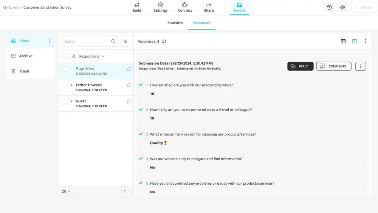The height and width of the screenshot is (213, 378).
Task: Click the Reply button
Action: (x=300, y=66)
